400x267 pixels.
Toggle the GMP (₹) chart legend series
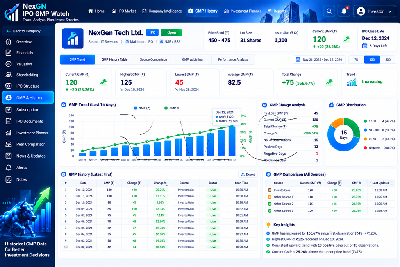tap(142, 108)
